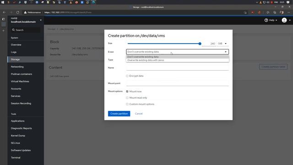Open the Storage page in the sidebar

tap(26, 59)
